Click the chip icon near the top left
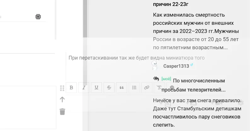Screen dimensions: 250x131 tap(38, 17)
